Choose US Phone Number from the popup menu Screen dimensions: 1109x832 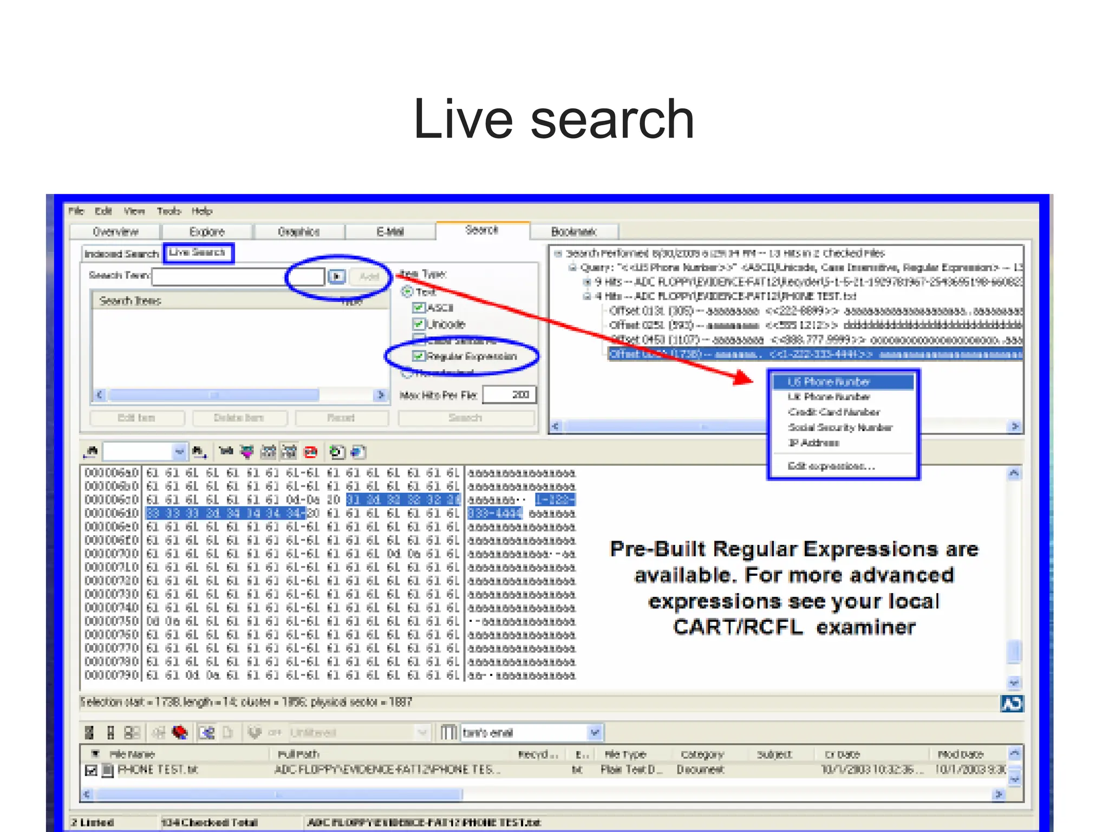pyautogui.click(x=843, y=382)
